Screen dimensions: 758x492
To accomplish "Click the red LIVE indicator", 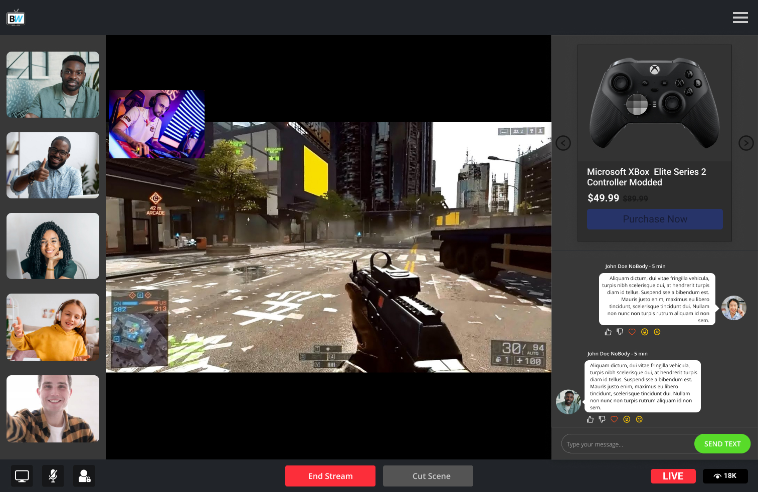I will pos(673,476).
